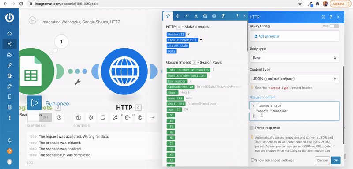Click Explain flow airplane icon

coord(128,117)
